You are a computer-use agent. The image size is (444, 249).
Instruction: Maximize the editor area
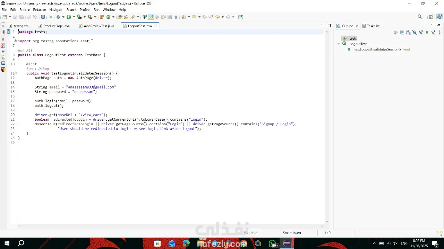click(329, 25)
